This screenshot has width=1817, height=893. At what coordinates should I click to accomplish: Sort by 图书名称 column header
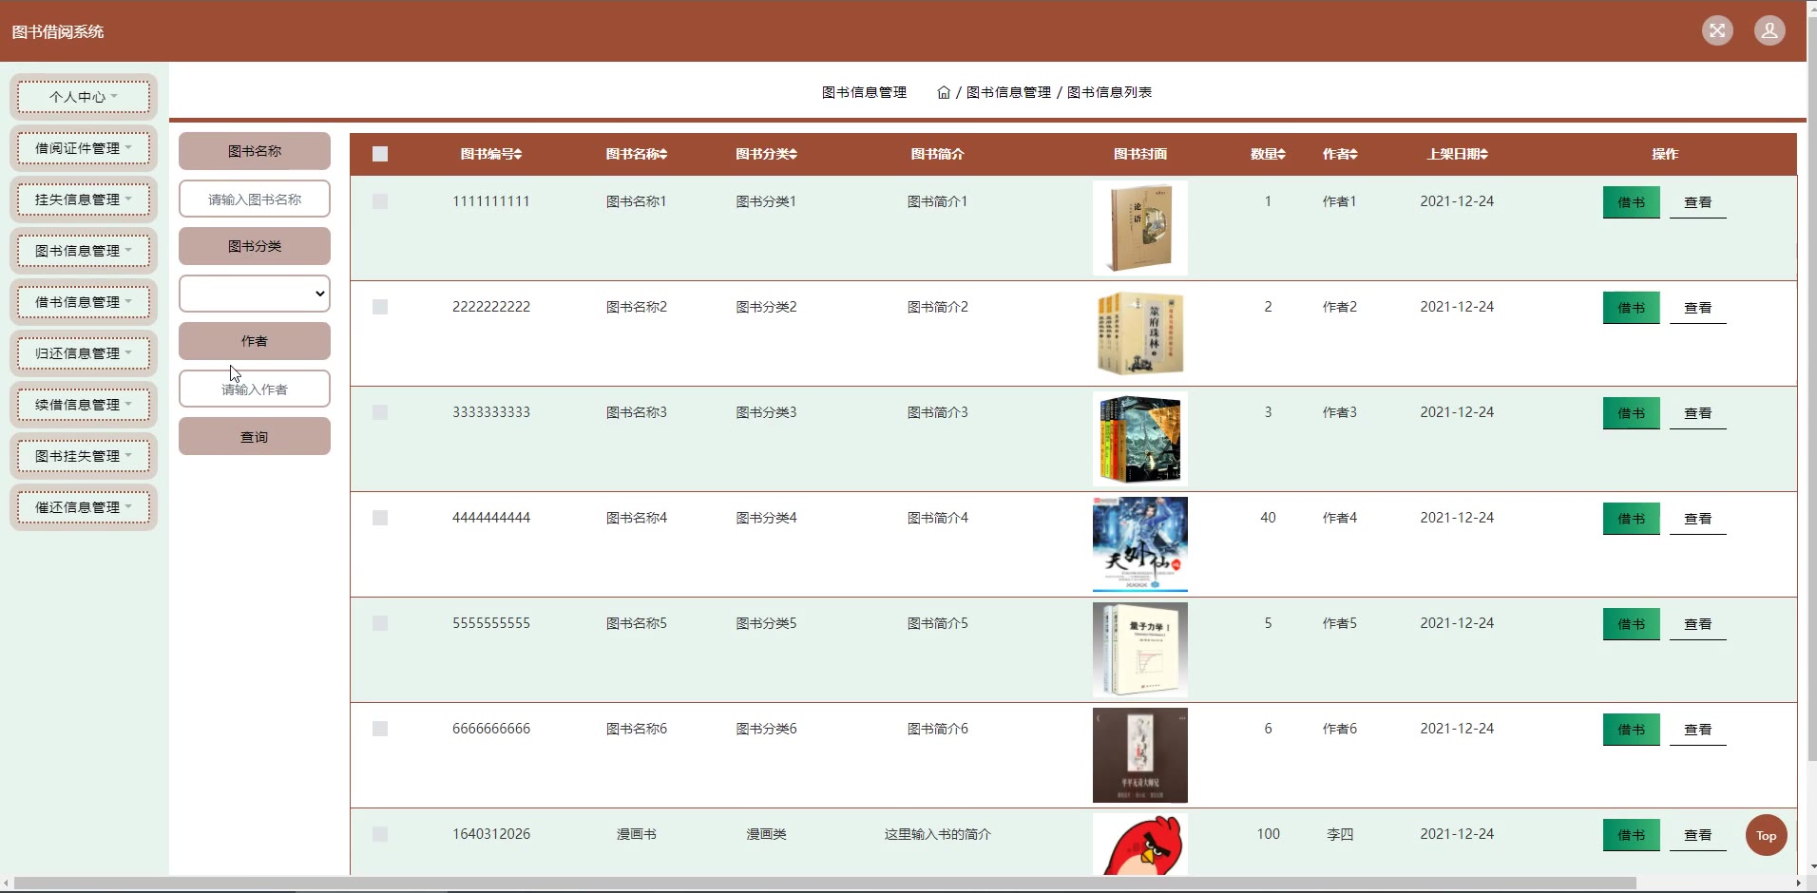(637, 154)
